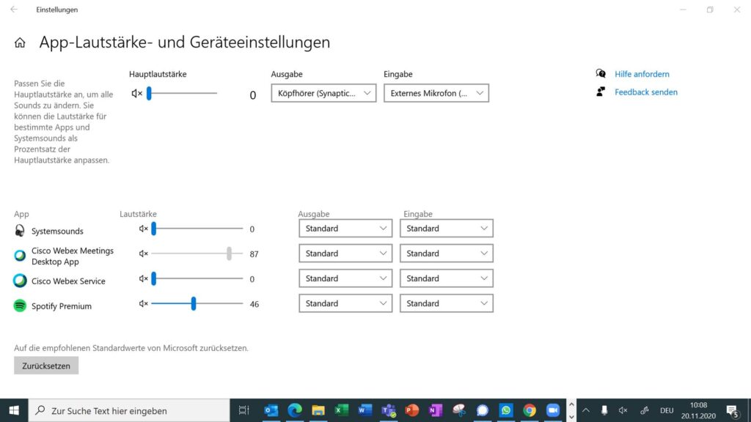Open Spotify Premium Ausgabe dropdown
Image resolution: width=751 pixels, height=422 pixels.
click(x=345, y=303)
